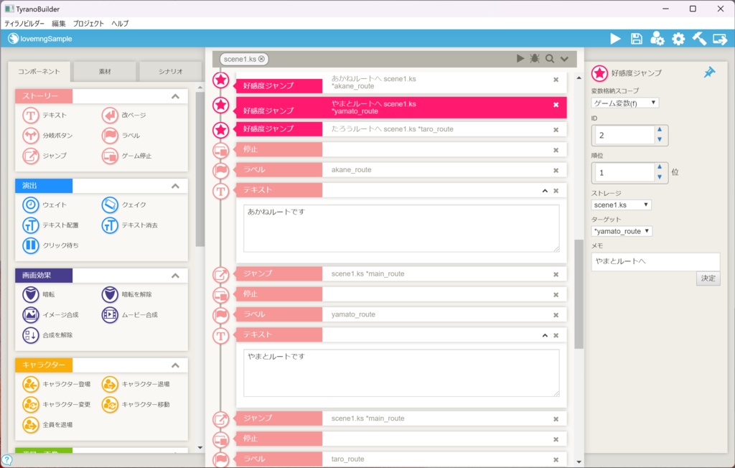Screen dimensions: 735x468
Task: Click the export icon in the top toolbar
Action: point(719,39)
